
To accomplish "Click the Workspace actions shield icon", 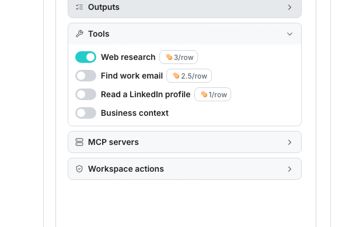I will [x=79, y=169].
